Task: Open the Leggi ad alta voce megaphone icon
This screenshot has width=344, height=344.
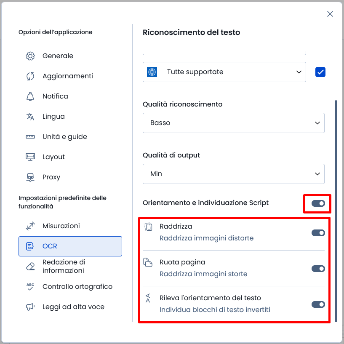Action: [30, 307]
